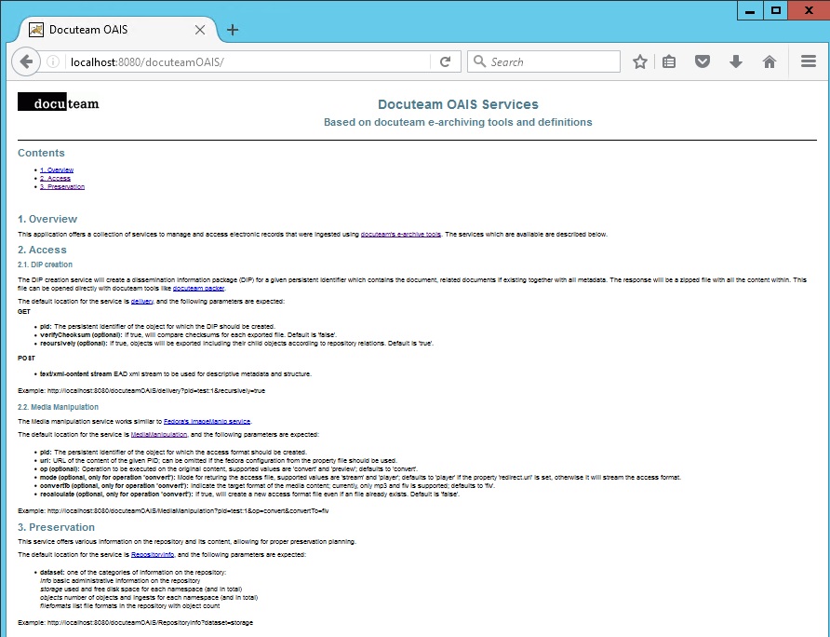Click the 'Docuteam OAIS Services' page title
Image resolution: width=830 pixels, height=637 pixels.
pos(458,104)
